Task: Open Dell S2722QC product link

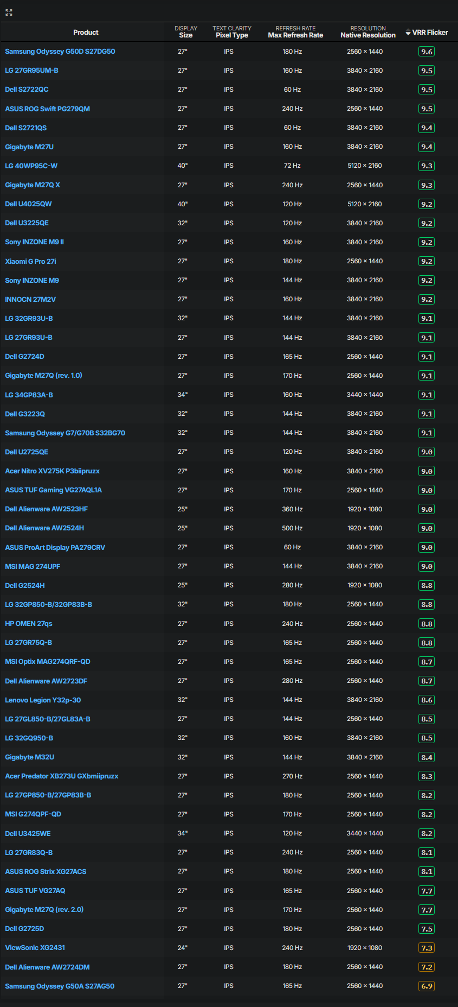Action: point(27,90)
